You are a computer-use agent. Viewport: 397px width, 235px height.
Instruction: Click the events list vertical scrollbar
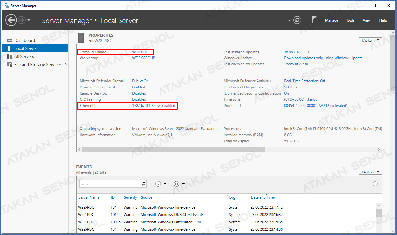[379, 213]
